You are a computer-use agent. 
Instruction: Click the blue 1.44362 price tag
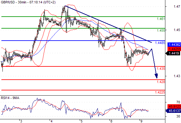click(x=174, y=45)
